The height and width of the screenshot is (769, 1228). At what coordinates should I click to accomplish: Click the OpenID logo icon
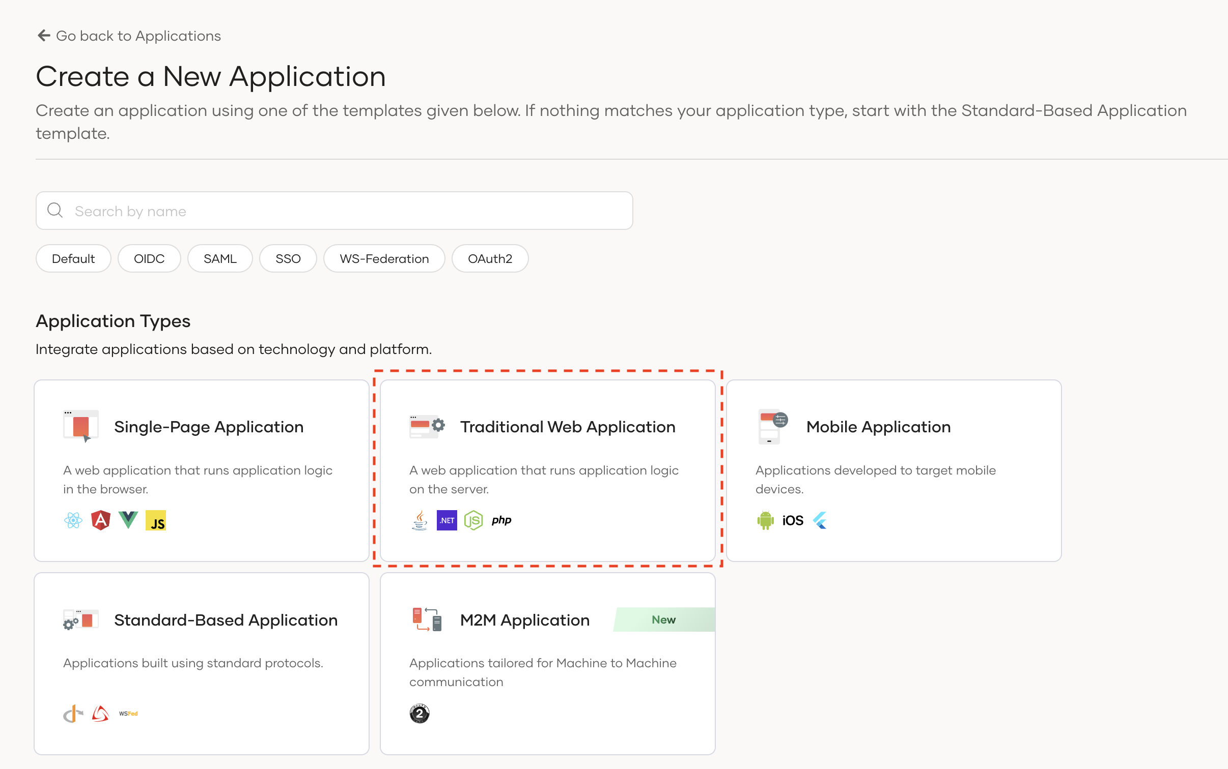pos(73,714)
